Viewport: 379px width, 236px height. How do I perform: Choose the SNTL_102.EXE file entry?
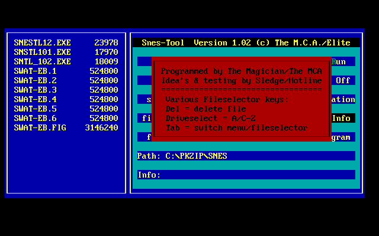(43, 61)
